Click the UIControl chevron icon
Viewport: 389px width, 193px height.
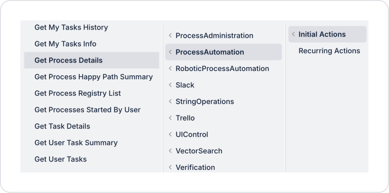coord(170,135)
